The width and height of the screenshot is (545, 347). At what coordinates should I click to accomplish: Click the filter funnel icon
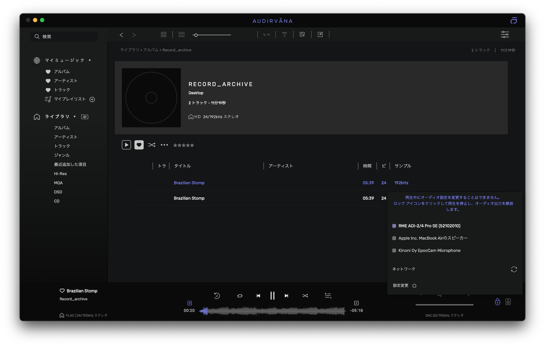[x=284, y=34]
